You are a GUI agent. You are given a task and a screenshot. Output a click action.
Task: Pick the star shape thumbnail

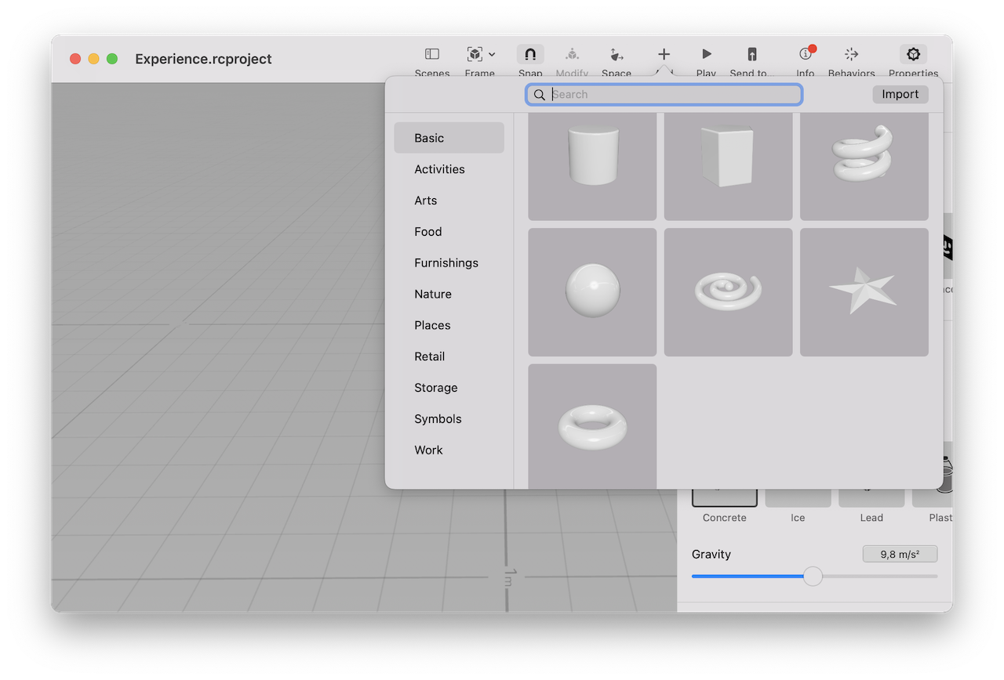click(x=864, y=291)
